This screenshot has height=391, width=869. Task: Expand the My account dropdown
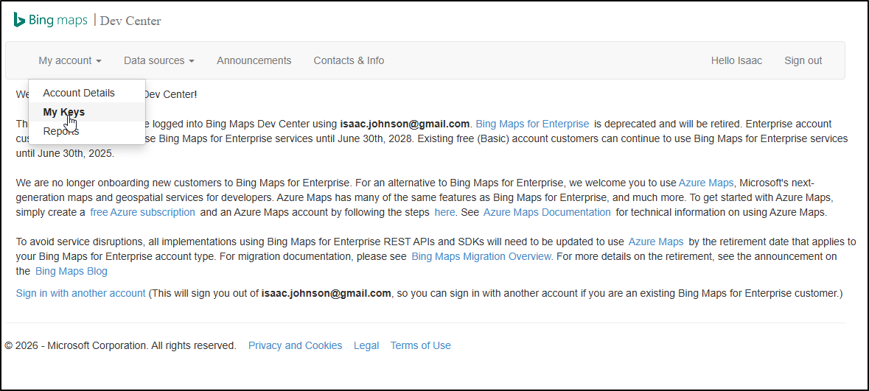(70, 60)
